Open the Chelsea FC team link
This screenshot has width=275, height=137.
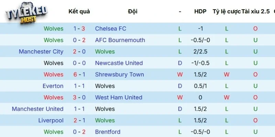[111, 29]
